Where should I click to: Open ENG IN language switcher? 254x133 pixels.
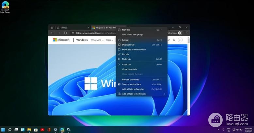pos(229,130)
